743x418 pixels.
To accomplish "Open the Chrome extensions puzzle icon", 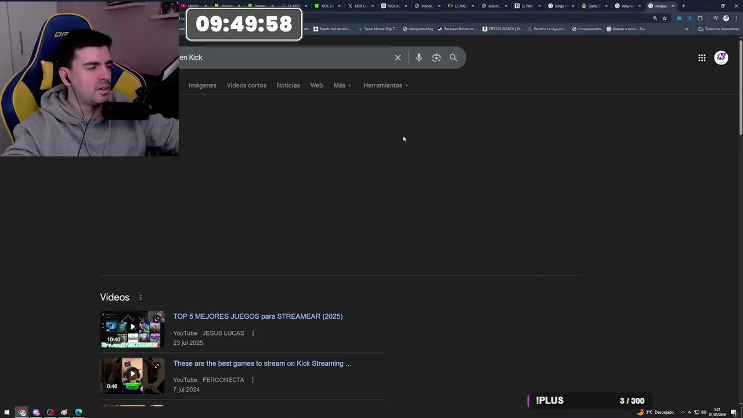I will pyautogui.click(x=700, y=18).
